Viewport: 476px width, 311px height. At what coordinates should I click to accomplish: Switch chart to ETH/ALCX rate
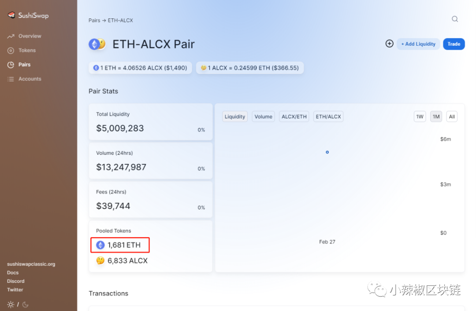pos(328,117)
